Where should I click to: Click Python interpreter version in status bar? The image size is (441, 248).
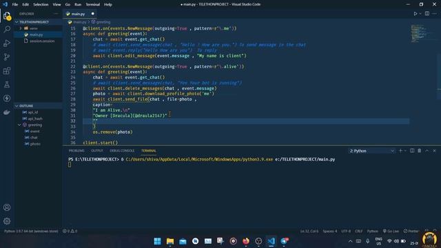click(30, 231)
